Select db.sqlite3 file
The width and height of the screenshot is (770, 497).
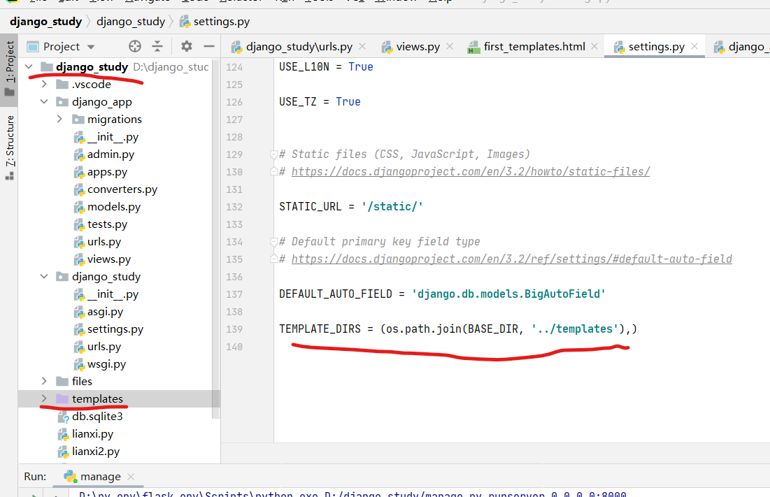click(97, 417)
